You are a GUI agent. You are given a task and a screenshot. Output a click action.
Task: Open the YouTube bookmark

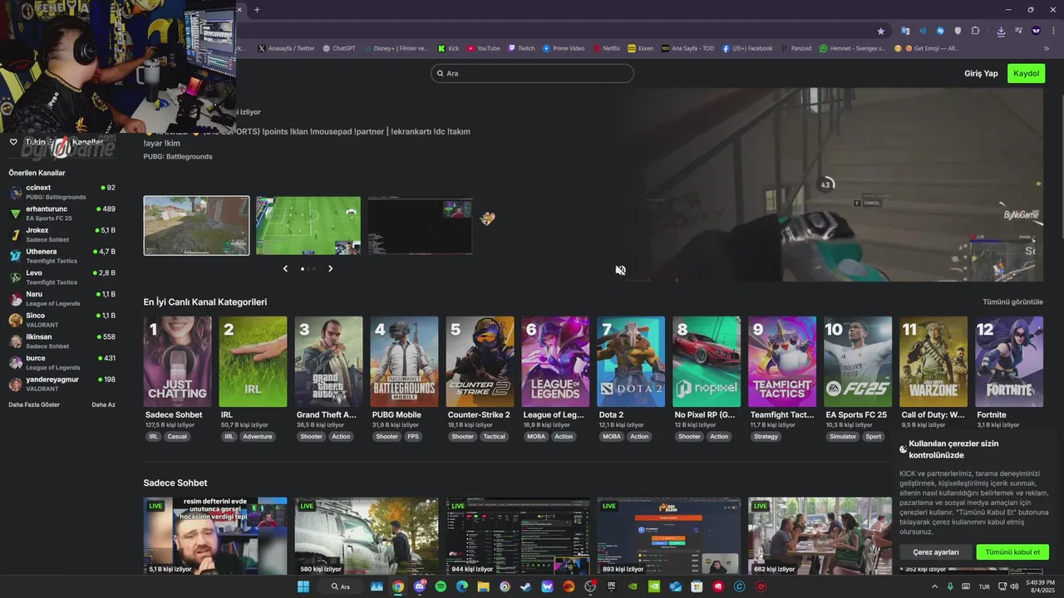484,48
